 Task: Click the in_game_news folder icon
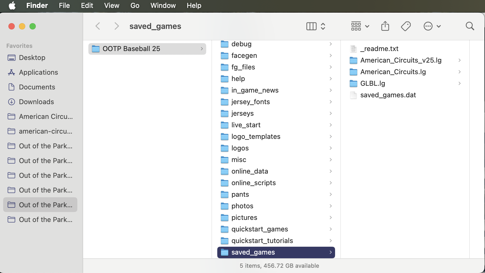[x=225, y=90]
